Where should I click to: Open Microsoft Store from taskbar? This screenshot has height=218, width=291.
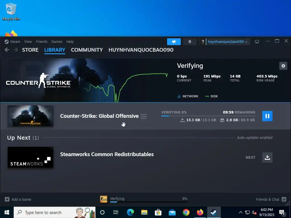click(x=158, y=212)
